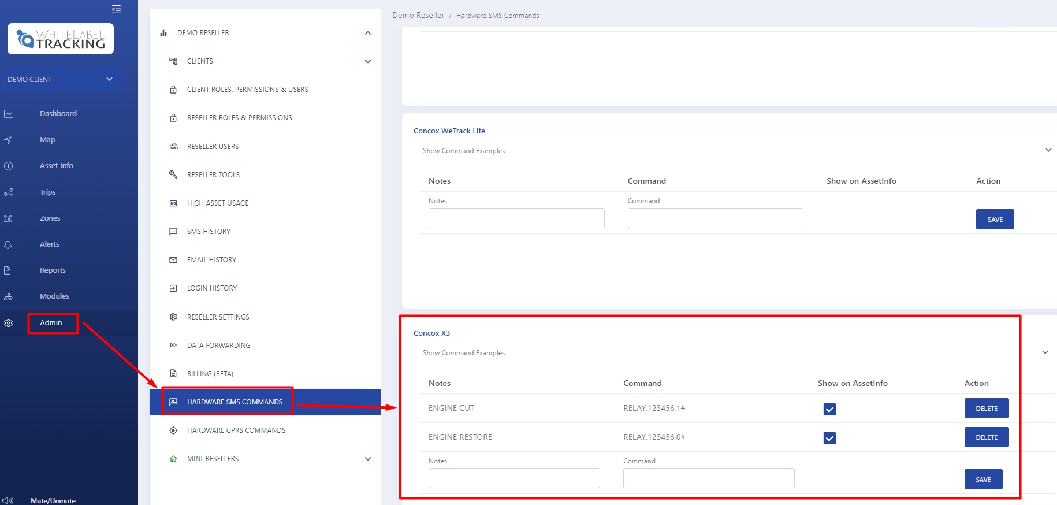Click the Reports document icon
Image resolution: width=1057 pixels, height=505 pixels.
coord(8,270)
